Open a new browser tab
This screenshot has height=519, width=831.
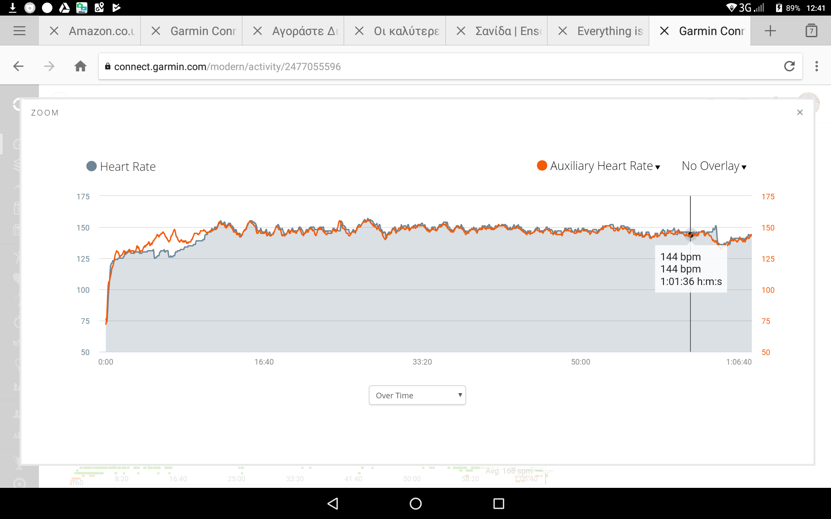pos(770,31)
